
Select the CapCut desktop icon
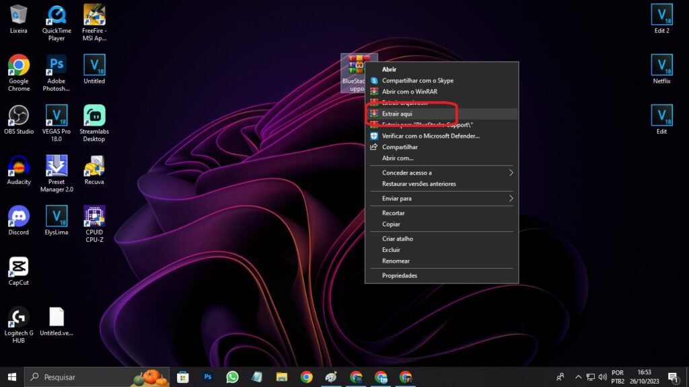pyautogui.click(x=19, y=267)
